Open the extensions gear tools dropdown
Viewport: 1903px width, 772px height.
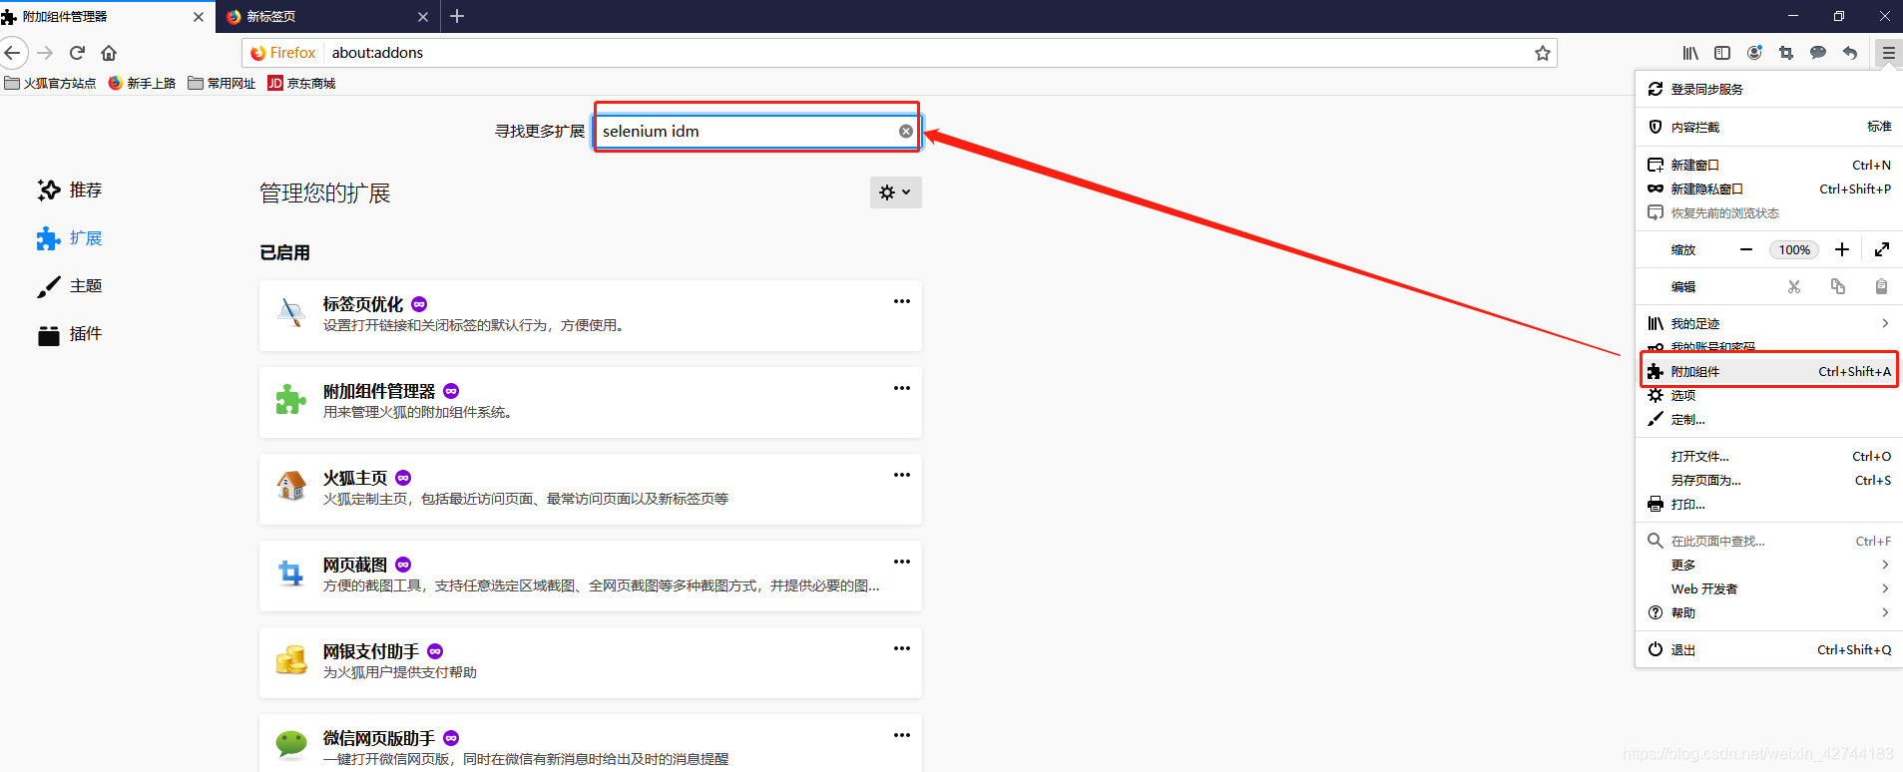click(x=895, y=193)
